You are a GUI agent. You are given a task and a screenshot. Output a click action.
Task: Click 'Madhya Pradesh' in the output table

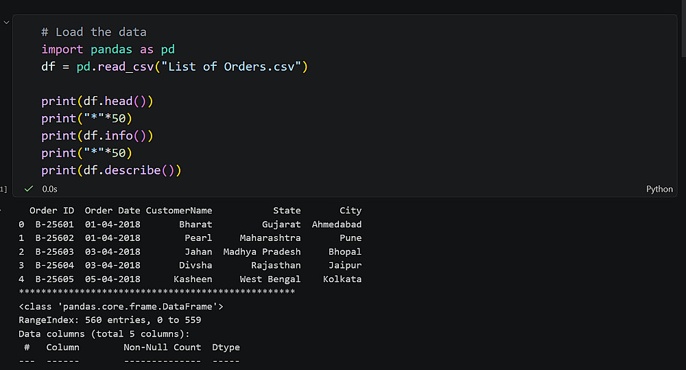point(262,252)
